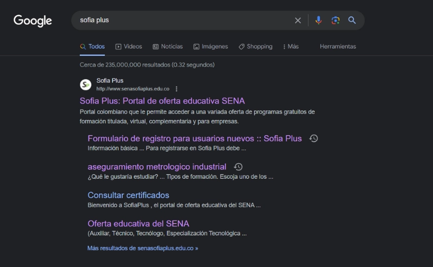The height and width of the screenshot is (267, 433).
Task: Click the Sofia Plus site name text
Action: click(110, 81)
